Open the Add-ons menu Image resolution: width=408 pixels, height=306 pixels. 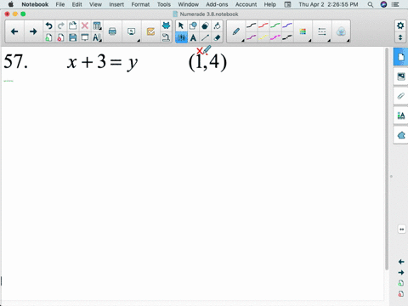point(217,4)
